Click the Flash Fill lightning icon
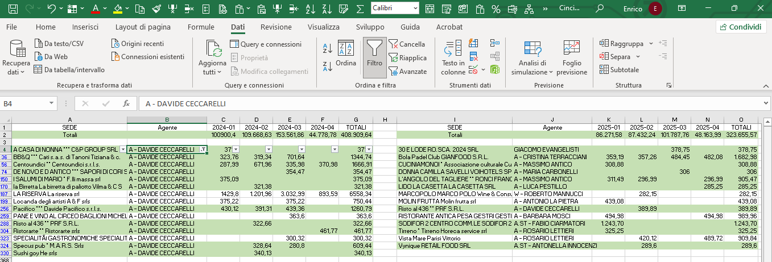 coord(474,44)
